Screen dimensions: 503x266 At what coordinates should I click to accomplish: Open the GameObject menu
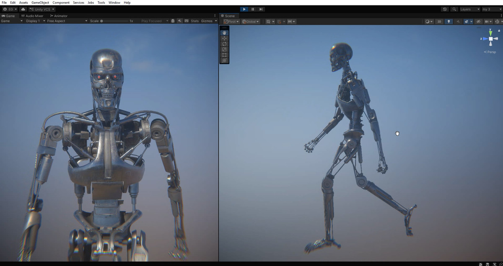click(40, 3)
